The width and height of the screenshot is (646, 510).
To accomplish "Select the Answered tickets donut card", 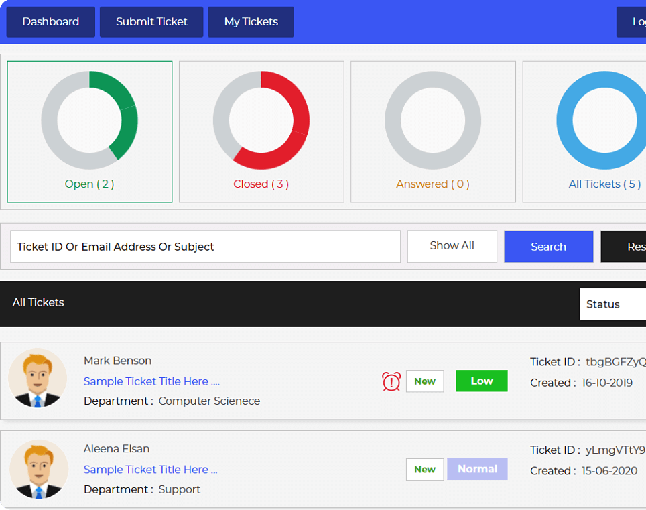I will tap(433, 132).
